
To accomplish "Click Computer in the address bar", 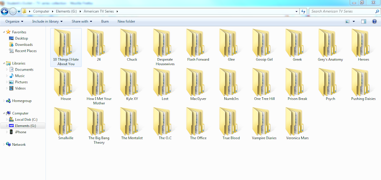I will point(41,11).
